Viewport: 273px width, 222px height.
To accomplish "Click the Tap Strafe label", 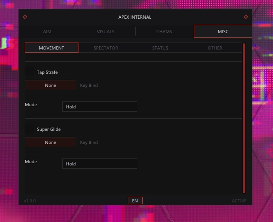I will [x=47, y=72].
